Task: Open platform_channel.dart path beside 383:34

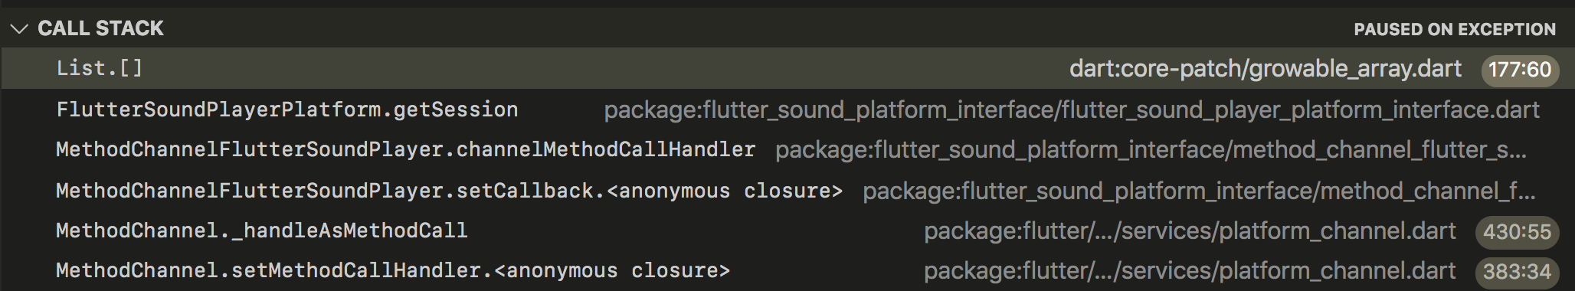Action: tap(1190, 271)
